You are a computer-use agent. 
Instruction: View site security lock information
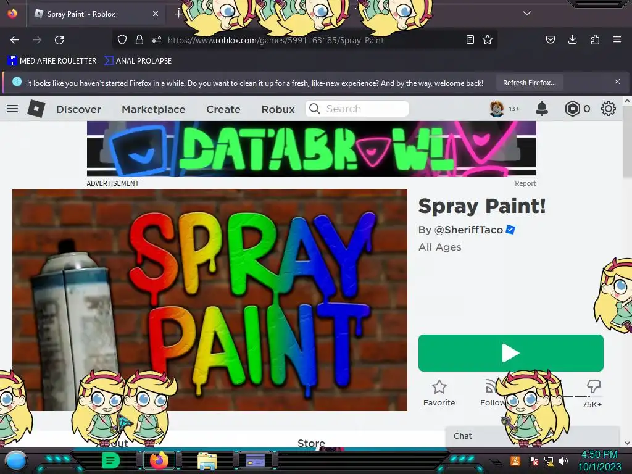[139, 39]
